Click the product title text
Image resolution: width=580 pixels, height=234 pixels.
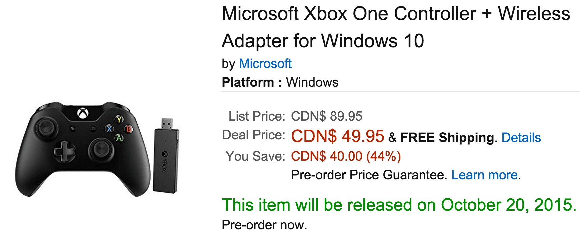(x=396, y=27)
